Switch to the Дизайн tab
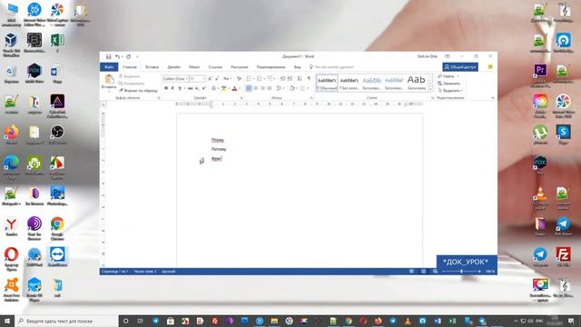This screenshot has width=581, height=327. pos(173,67)
